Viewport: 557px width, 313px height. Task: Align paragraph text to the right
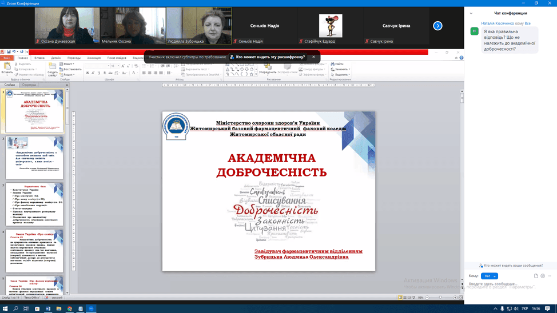[x=155, y=73]
